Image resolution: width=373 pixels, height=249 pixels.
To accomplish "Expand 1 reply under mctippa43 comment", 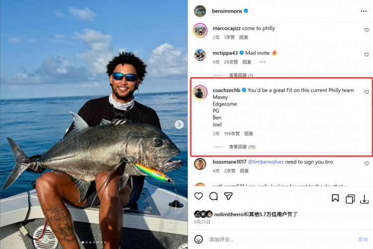I will tap(241, 75).
